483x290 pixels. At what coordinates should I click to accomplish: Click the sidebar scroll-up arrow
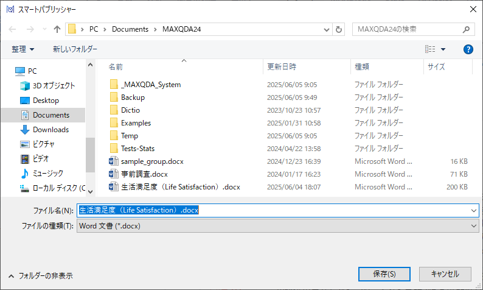click(90, 65)
